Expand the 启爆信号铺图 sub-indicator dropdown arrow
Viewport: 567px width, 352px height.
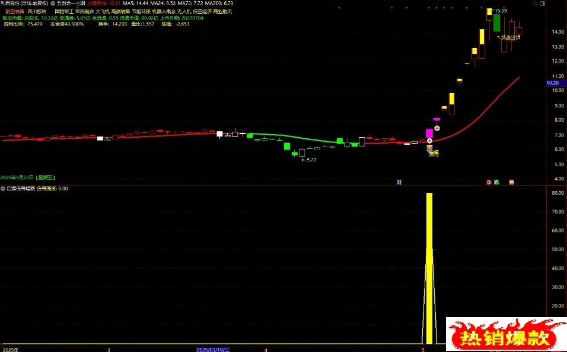coord(3,189)
